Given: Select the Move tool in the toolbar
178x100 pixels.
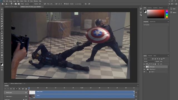Looking at the screenshot, I should (2, 9).
